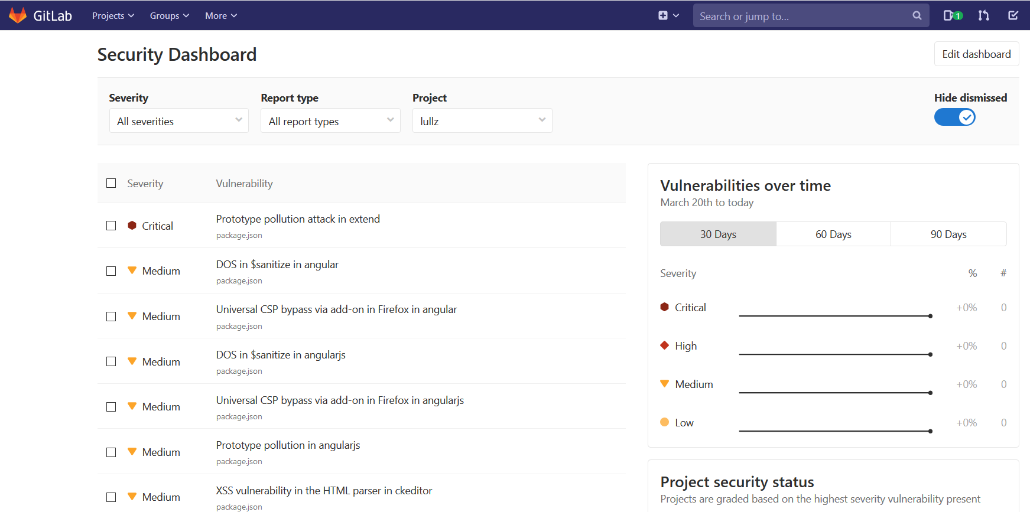The width and height of the screenshot is (1030, 512).
Task: Switch to the 90 Days tab
Action: (948, 234)
